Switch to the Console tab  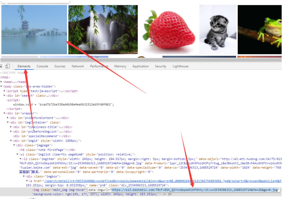42,66
